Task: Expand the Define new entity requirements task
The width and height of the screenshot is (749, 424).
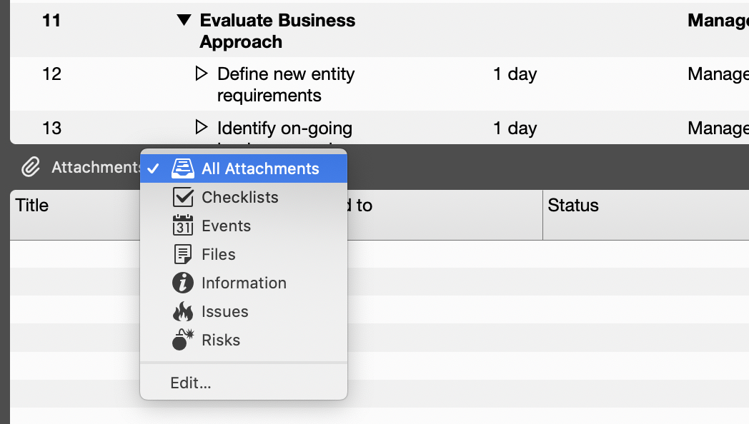Action: coord(202,74)
